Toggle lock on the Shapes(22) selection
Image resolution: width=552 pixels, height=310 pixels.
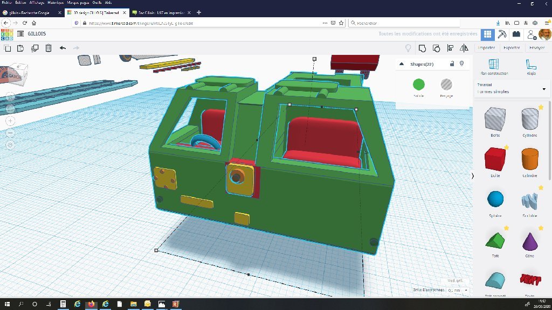452,64
